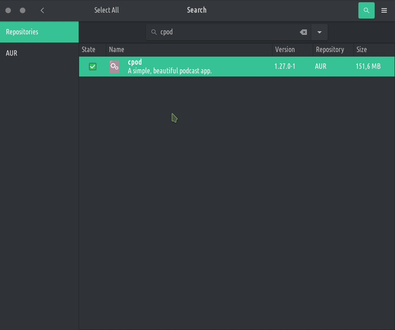Select the cpod podcast app description row

(169, 71)
